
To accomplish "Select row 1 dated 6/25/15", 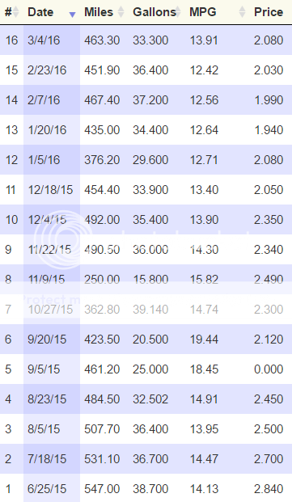I will [146, 488].
